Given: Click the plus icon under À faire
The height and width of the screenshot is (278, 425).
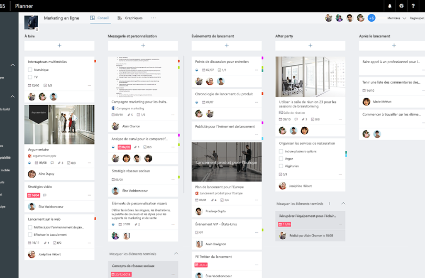Looking at the screenshot, I should click(59, 45).
